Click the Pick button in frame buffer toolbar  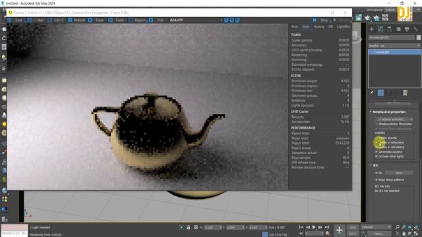(x=157, y=20)
